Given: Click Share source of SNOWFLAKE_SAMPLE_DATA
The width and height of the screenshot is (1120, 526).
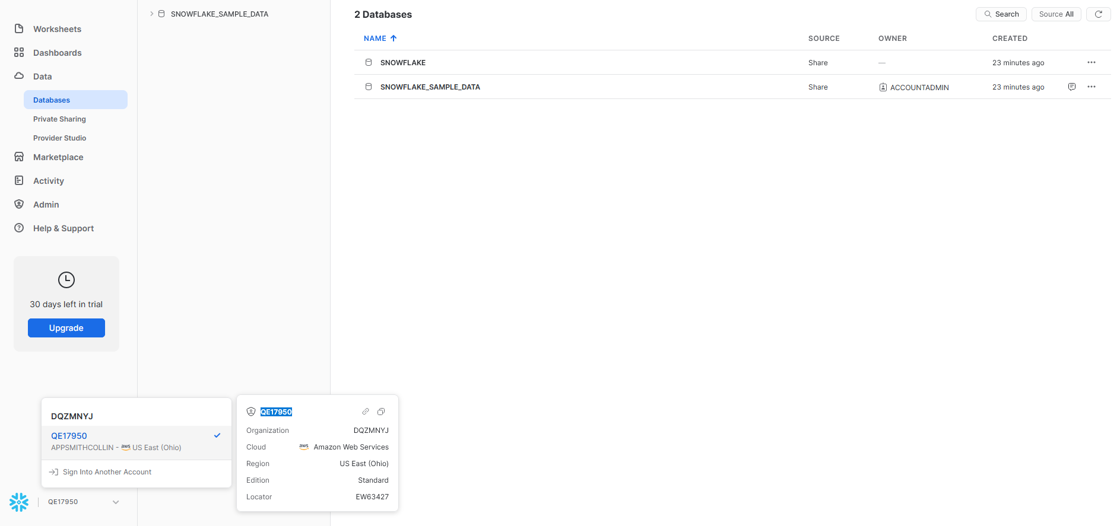Looking at the screenshot, I should (818, 87).
